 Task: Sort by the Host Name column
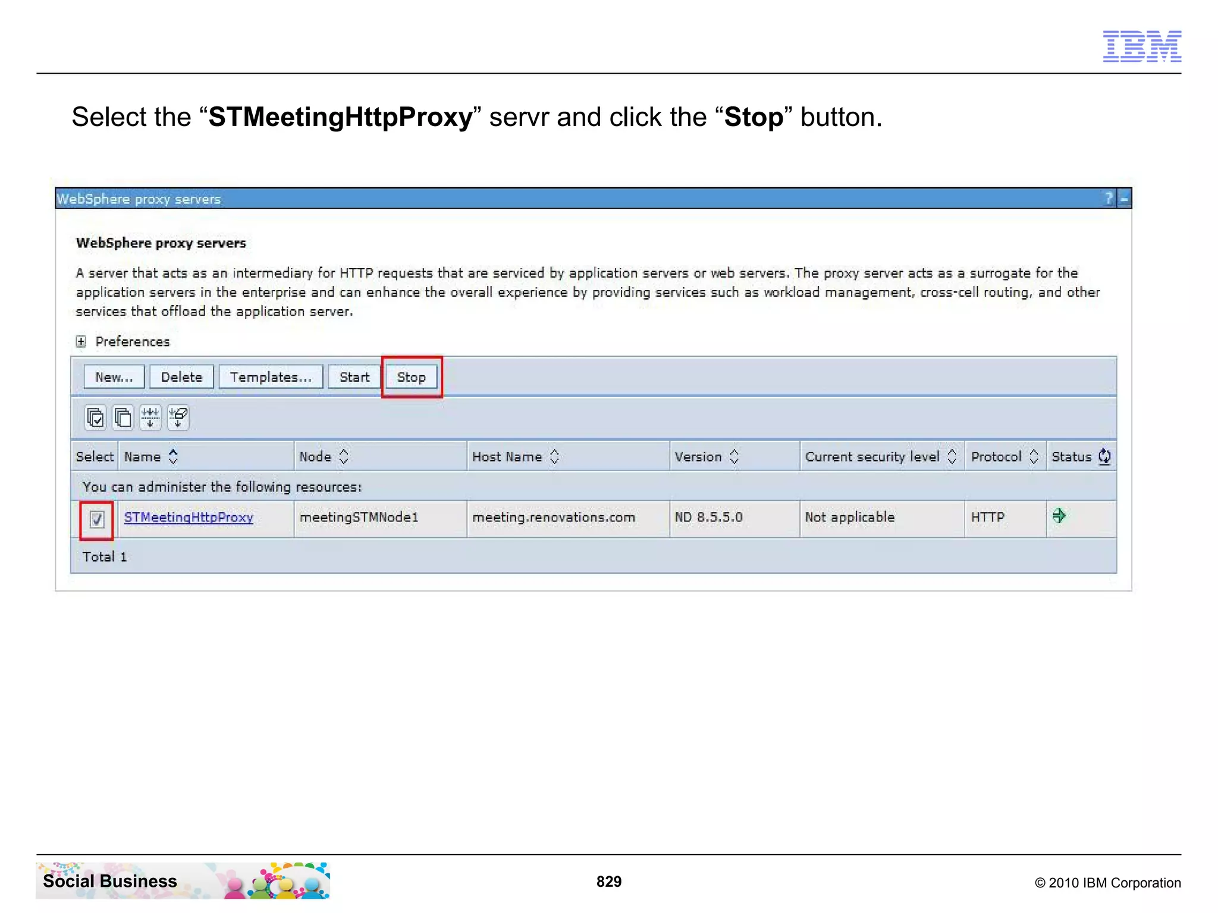tap(554, 456)
